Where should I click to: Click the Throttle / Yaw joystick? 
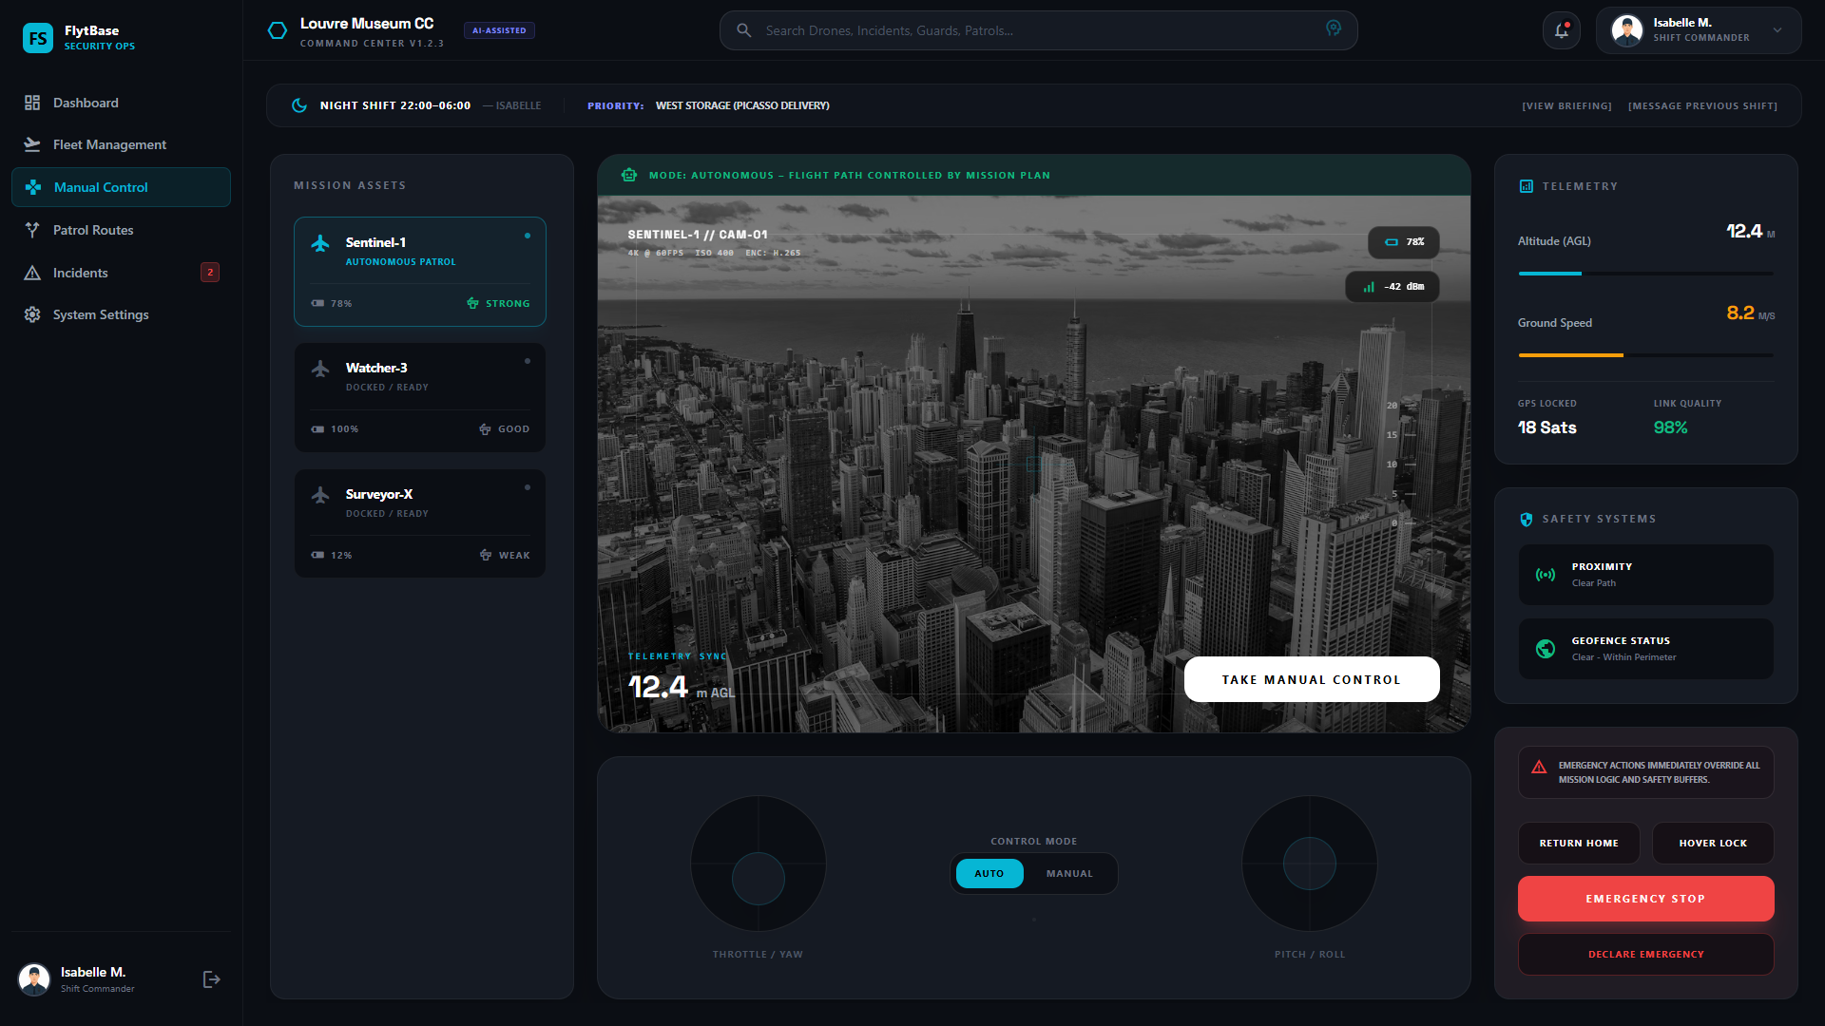click(x=758, y=864)
